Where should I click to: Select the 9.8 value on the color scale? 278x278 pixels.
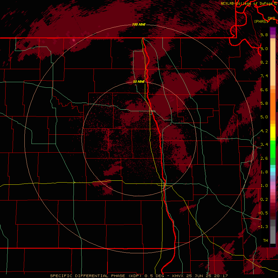tap(264, 35)
